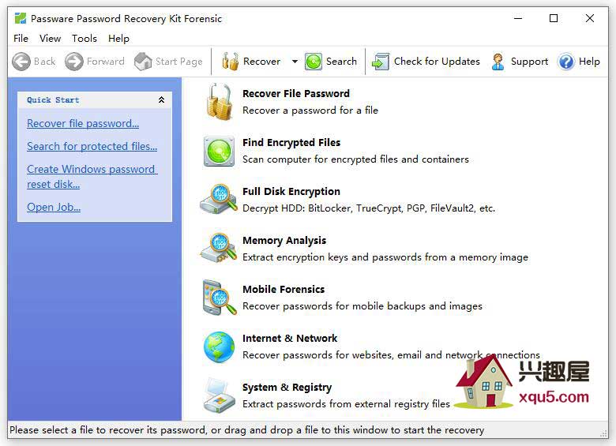
Task: Click the 'Search' toolbar label
Action: coord(341,62)
